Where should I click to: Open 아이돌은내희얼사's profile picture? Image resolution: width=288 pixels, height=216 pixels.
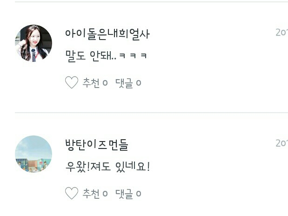click(x=33, y=43)
